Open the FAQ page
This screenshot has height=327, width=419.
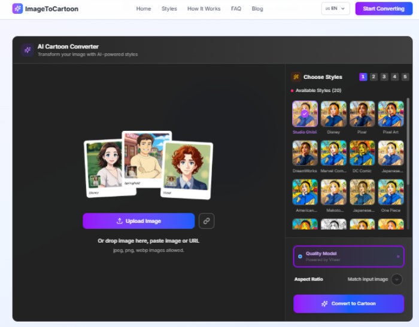pyautogui.click(x=236, y=9)
